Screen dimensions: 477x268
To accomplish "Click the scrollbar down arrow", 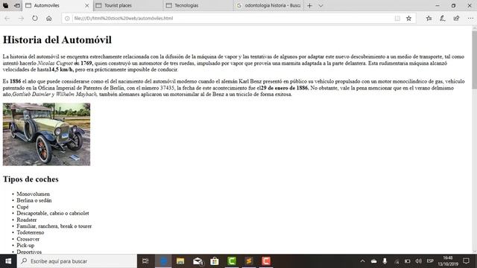I will point(474,252).
